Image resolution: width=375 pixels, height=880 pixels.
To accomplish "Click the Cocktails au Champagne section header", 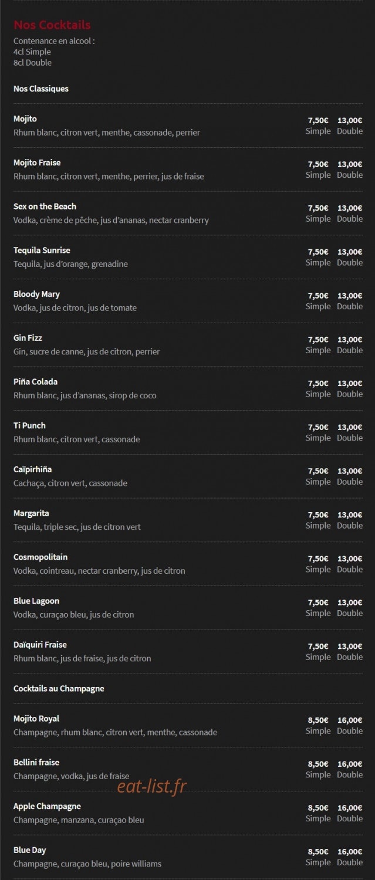I will 59,689.
